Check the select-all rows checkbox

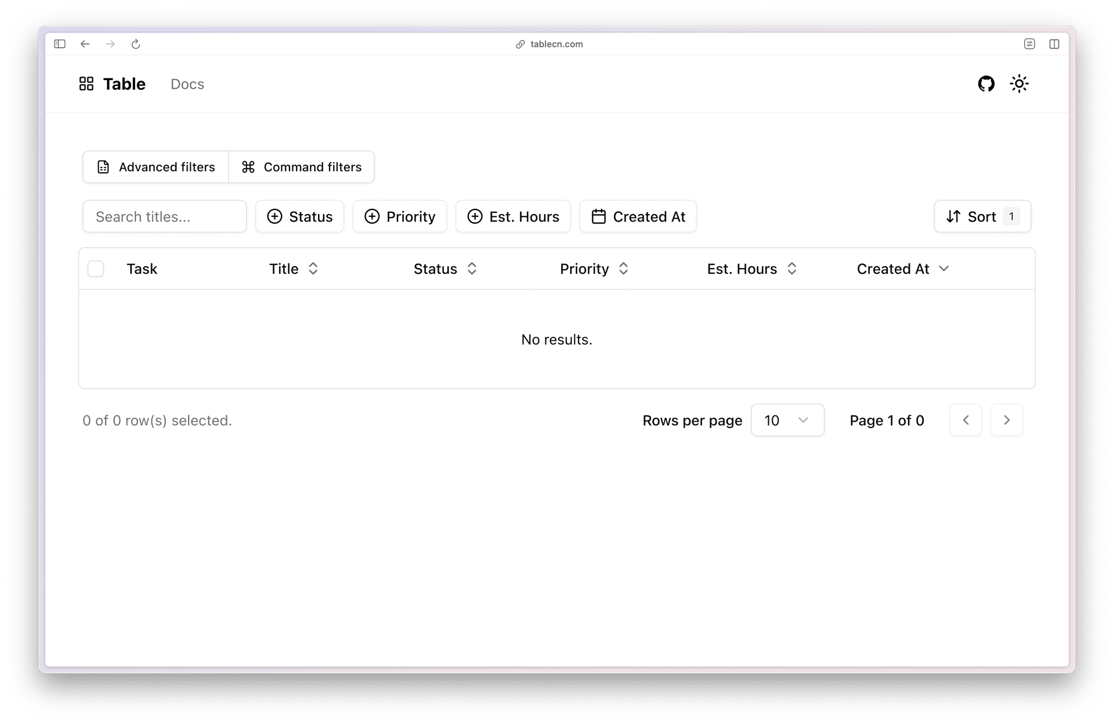(96, 269)
